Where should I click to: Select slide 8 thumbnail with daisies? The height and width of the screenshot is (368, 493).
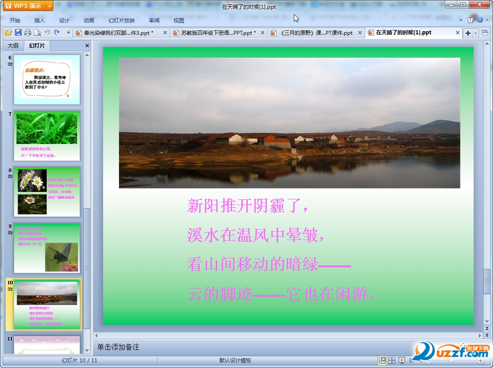point(47,192)
